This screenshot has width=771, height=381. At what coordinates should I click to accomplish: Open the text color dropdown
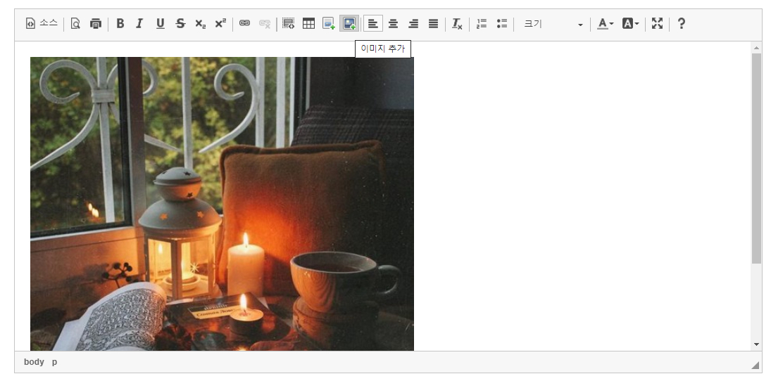(x=605, y=24)
